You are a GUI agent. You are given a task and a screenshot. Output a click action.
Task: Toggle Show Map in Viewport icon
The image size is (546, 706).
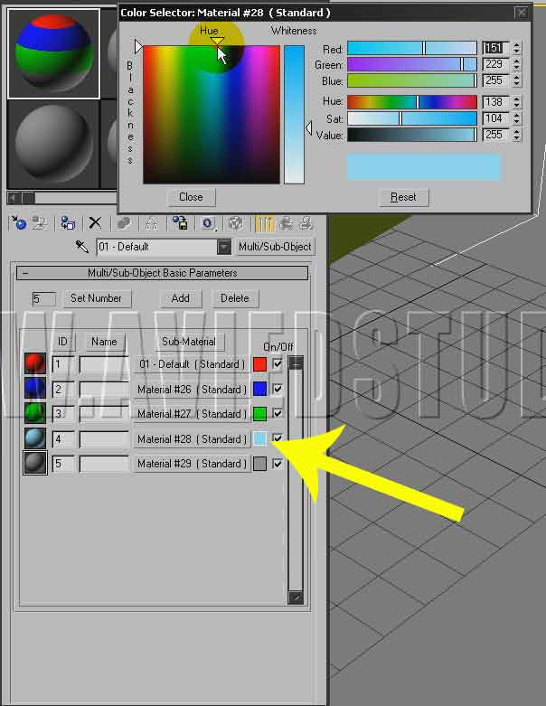[236, 223]
